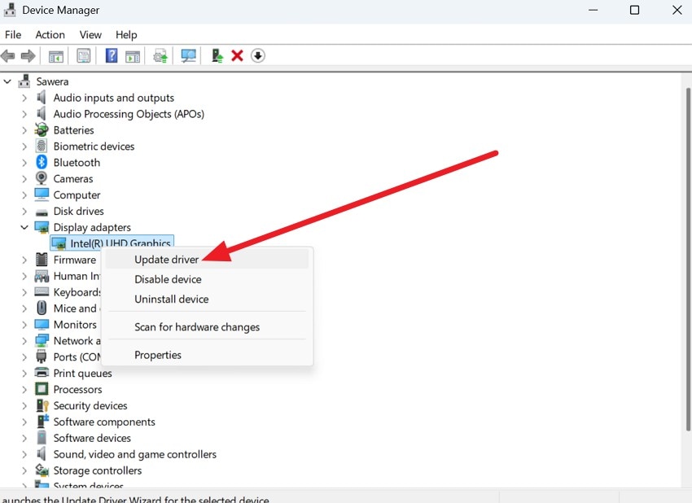This screenshot has width=692, height=503.
Task: Choose Update driver from context menu
Action: click(207, 260)
